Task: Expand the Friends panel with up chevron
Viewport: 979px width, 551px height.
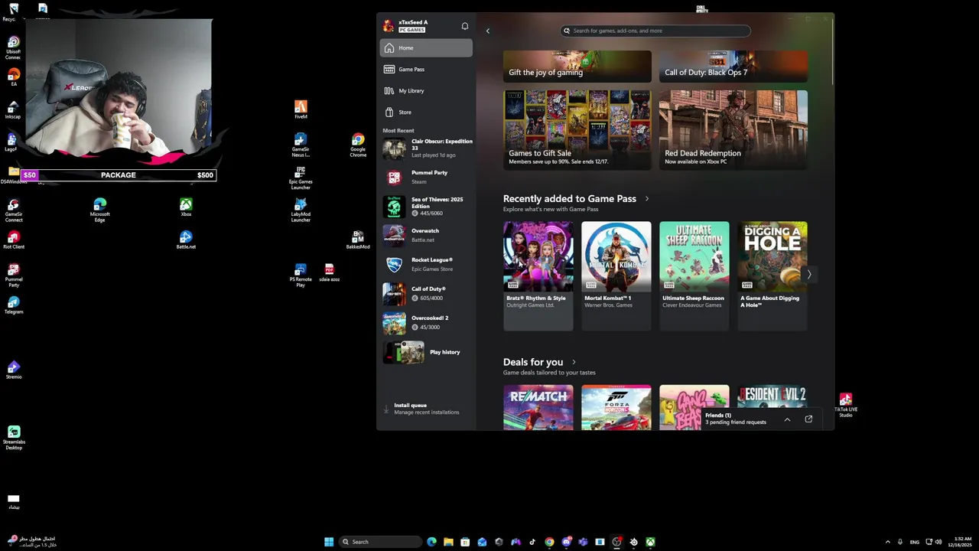Action: coord(787,419)
